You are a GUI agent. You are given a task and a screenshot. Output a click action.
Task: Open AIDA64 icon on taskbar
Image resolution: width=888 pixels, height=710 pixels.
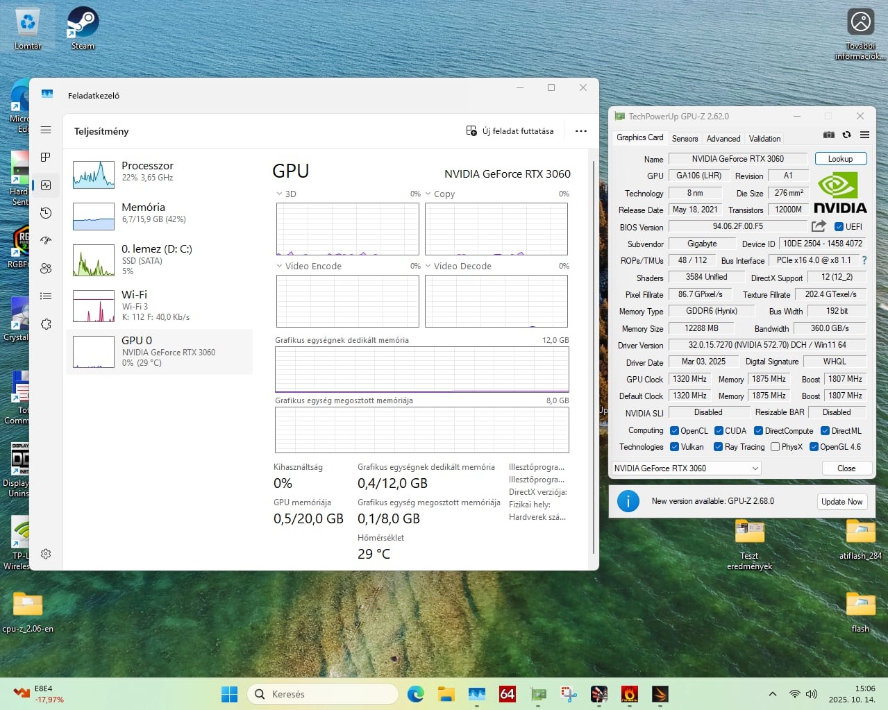pos(508,694)
